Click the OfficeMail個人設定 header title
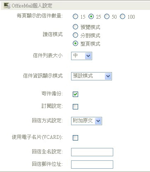The width and height of the screenshot is (150, 172). click(32, 6)
